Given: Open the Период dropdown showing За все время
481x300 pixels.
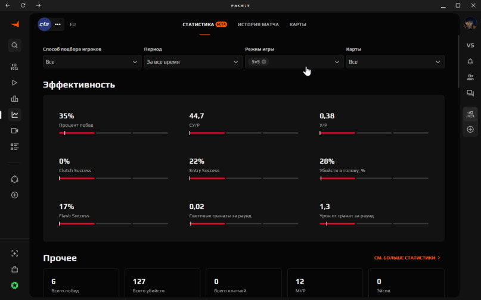Looking at the screenshot, I should [x=193, y=62].
